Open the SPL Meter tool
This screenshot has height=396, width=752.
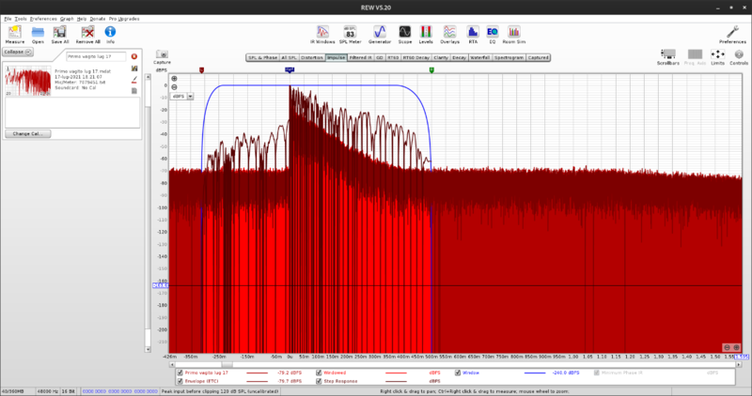(x=350, y=33)
